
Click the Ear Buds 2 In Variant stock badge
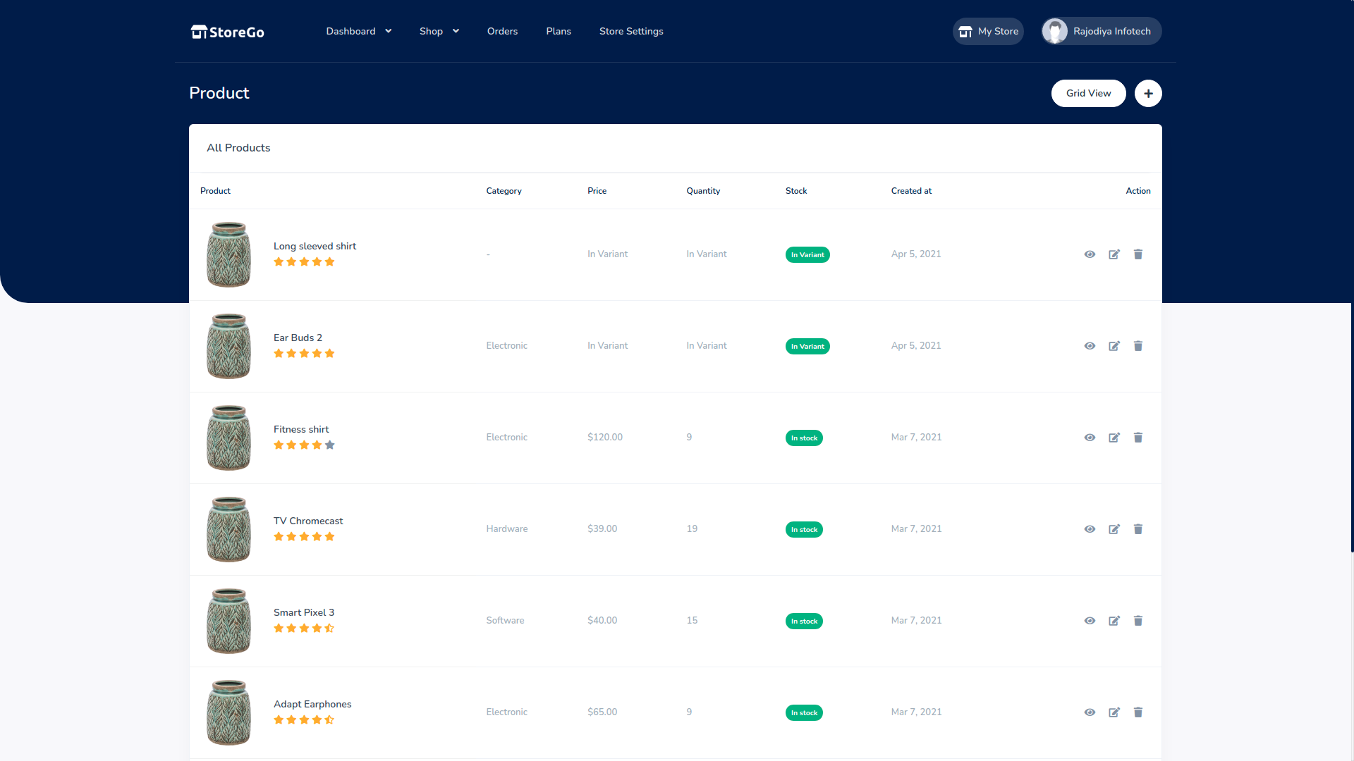coord(807,346)
